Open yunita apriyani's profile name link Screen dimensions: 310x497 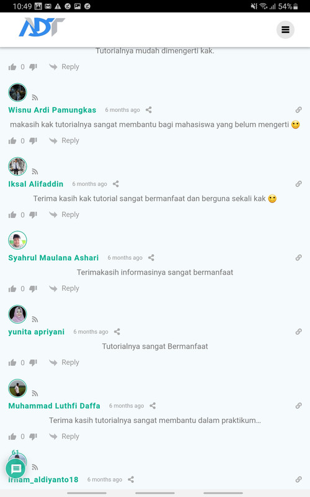(37, 332)
